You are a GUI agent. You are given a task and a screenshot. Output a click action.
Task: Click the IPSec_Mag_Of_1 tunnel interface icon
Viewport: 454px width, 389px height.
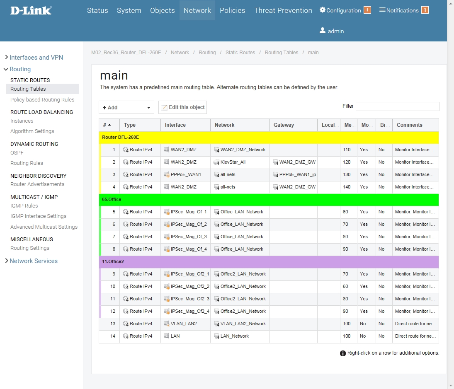pos(167,212)
